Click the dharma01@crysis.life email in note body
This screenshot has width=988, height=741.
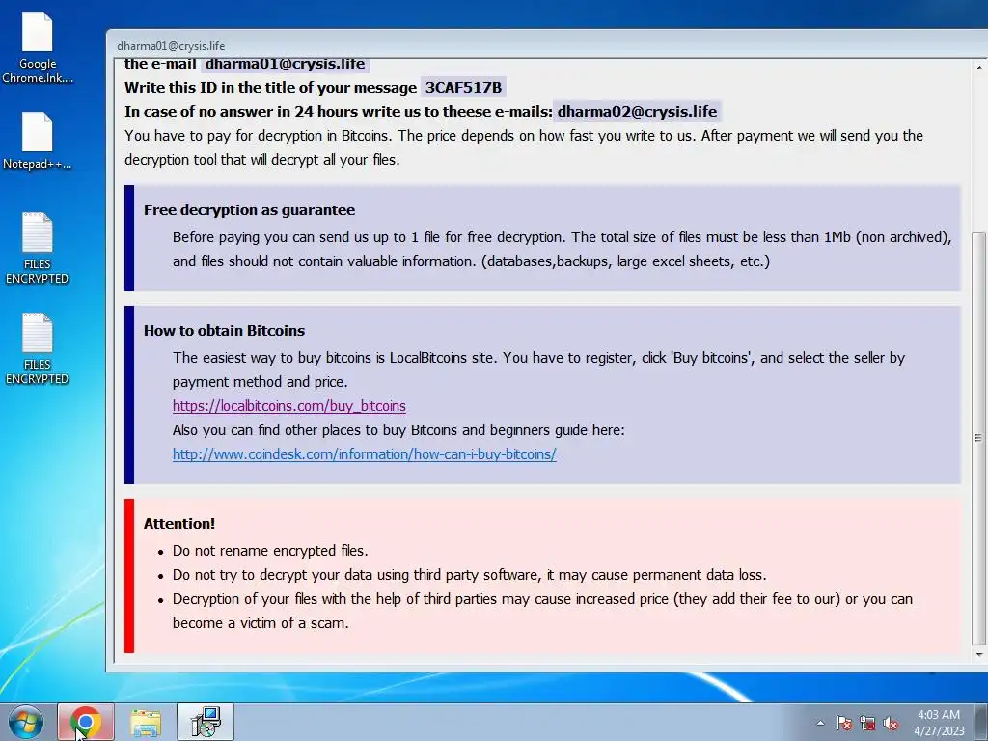coord(285,64)
